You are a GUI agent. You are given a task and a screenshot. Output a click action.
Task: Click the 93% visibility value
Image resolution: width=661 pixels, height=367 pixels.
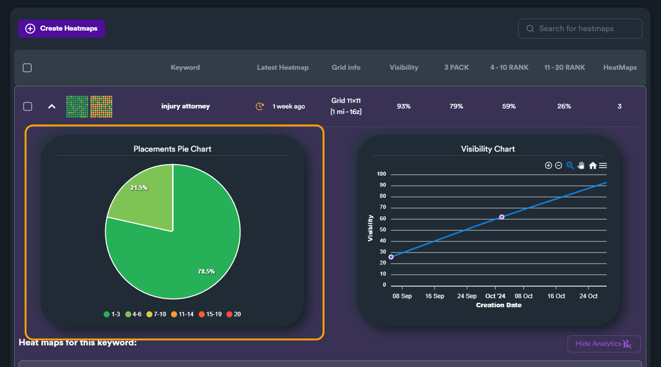click(404, 106)
